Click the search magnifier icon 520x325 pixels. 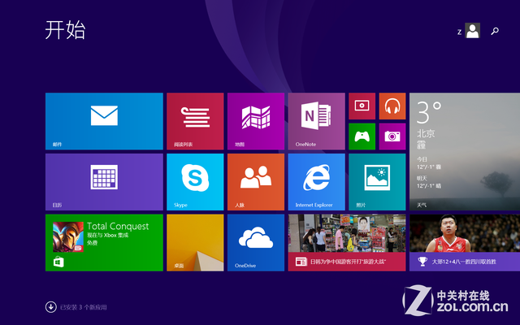click(495, 31)
